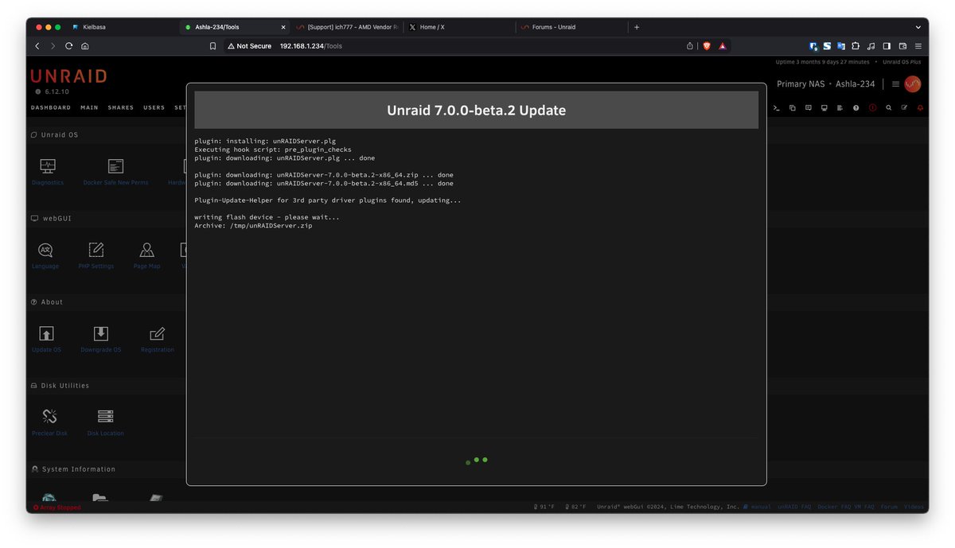Launch Docker Safe New Perms
Image resolution: width=955 pixels, height=548 pixels.
(x=115, y=169)
